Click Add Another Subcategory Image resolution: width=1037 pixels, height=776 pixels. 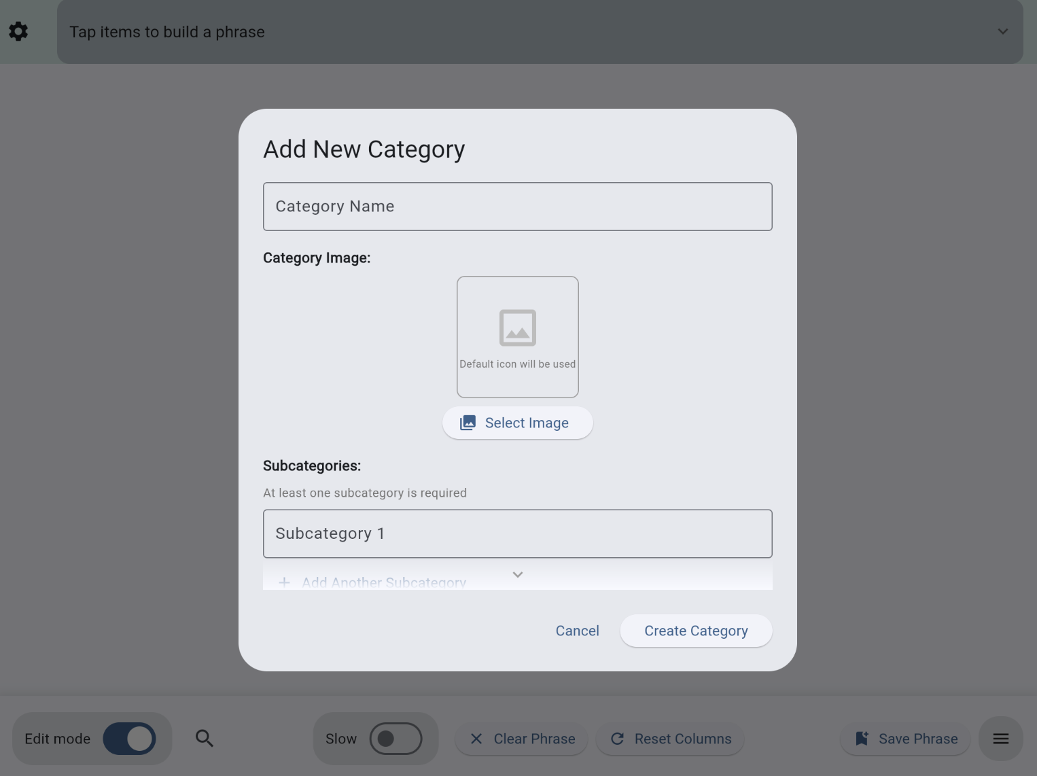(x=384, y=583)
